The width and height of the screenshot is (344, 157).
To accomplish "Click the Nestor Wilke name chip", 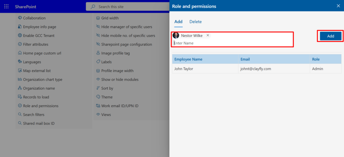I will pyautogui.click(x=192, y=35).
